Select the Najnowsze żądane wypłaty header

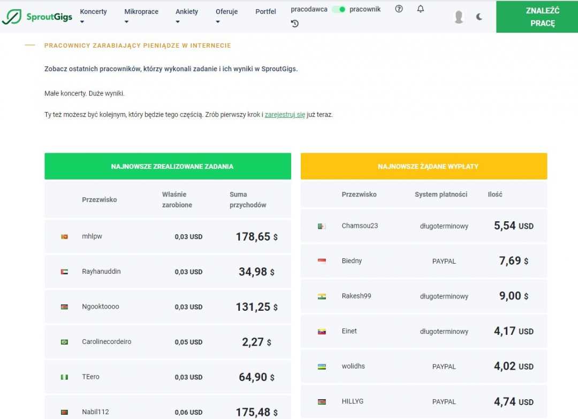tap(424, 167)
